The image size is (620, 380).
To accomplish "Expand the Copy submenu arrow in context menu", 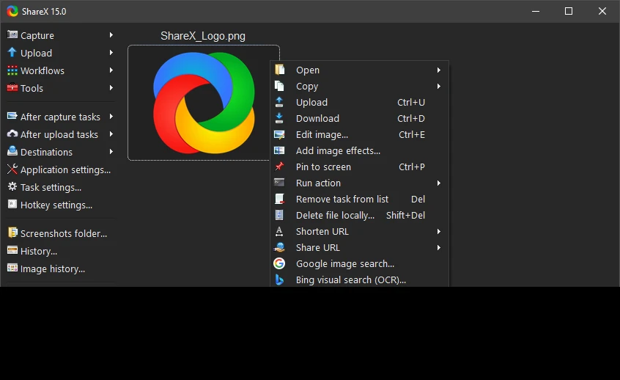I will click(438, 87).
